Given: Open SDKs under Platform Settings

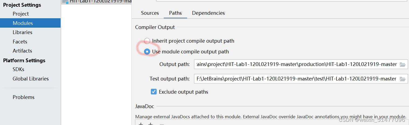Looking at the screenshot, I should pyautogui.click(x=18, y=69).
